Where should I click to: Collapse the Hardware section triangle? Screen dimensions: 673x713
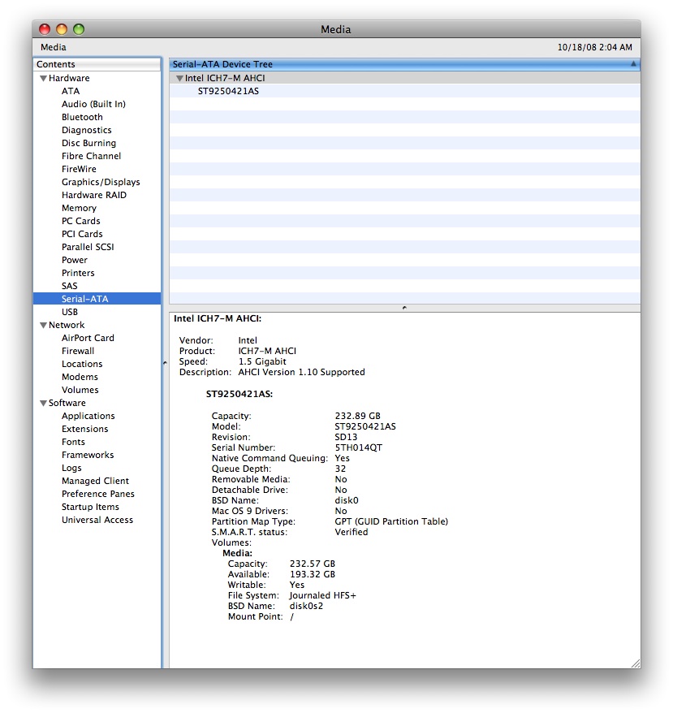coord(43,78)
